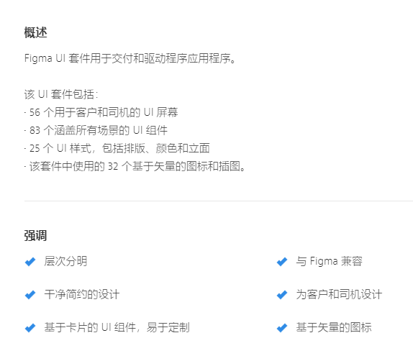Image resolution: width=413 pixels, height=356 pixels.
Task: Click the 32 个基于矢量的图标 bullet line
Action: click(135, 166)
